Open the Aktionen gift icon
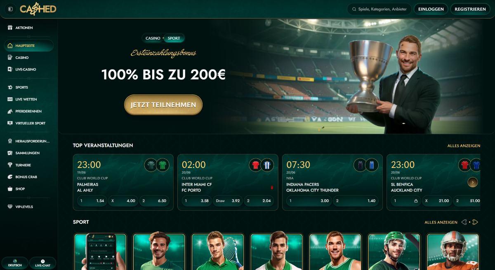Screen dimensions: 495x270 pos(10,28)
